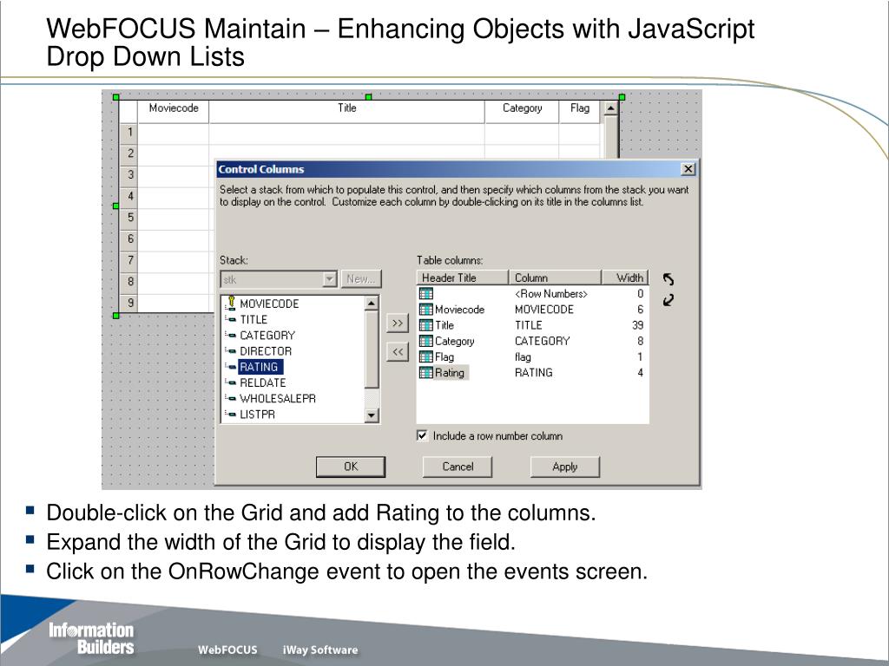
Task: Open the stk stack dropdown
Action: click(329, 279)
